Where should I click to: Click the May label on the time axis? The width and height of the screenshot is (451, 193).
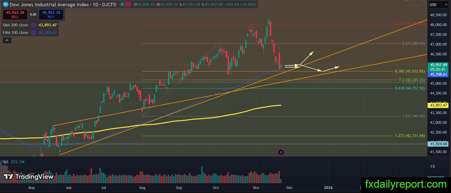click(32, 188)
